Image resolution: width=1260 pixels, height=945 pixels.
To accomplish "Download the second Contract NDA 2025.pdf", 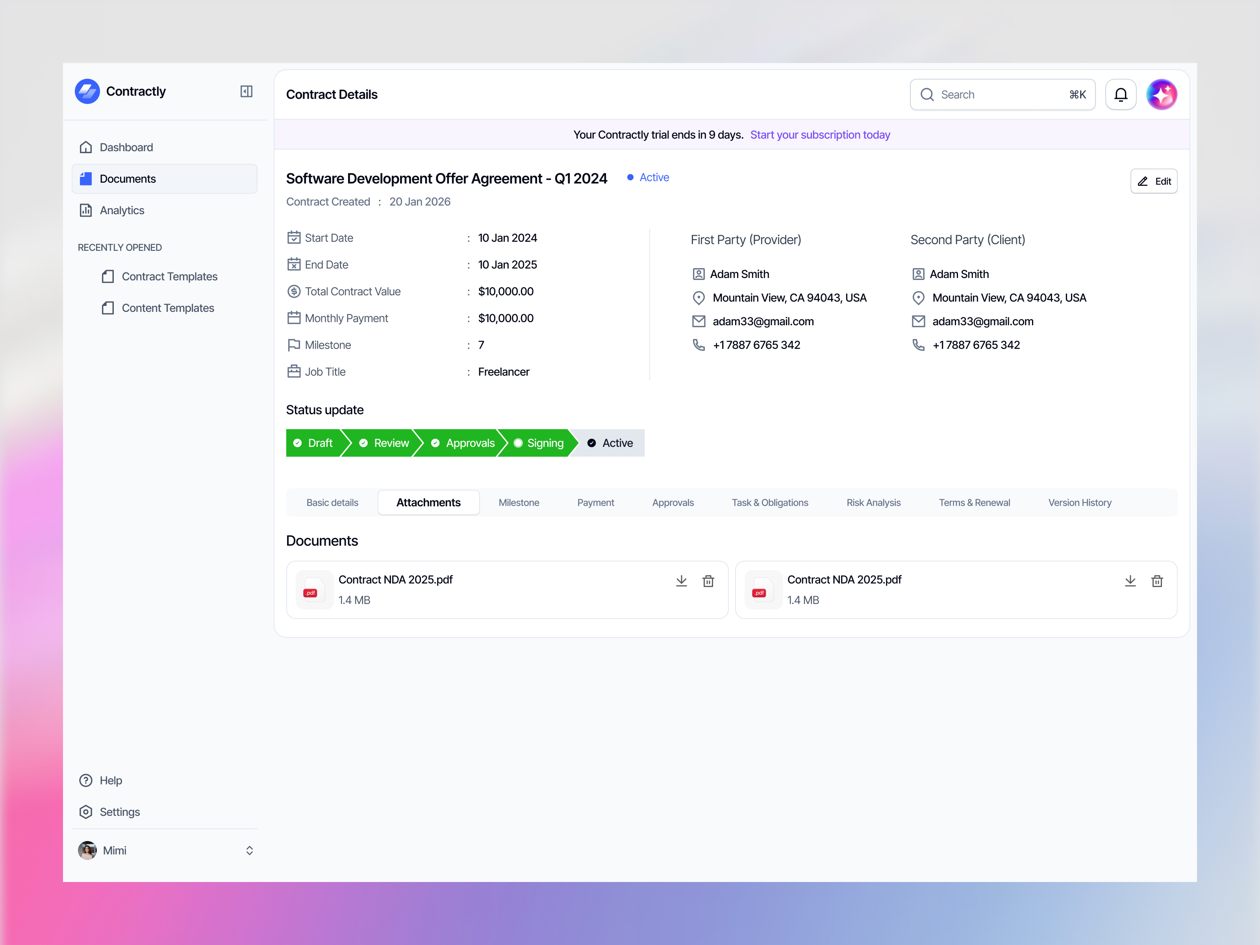I will (x=1130, y=581).
